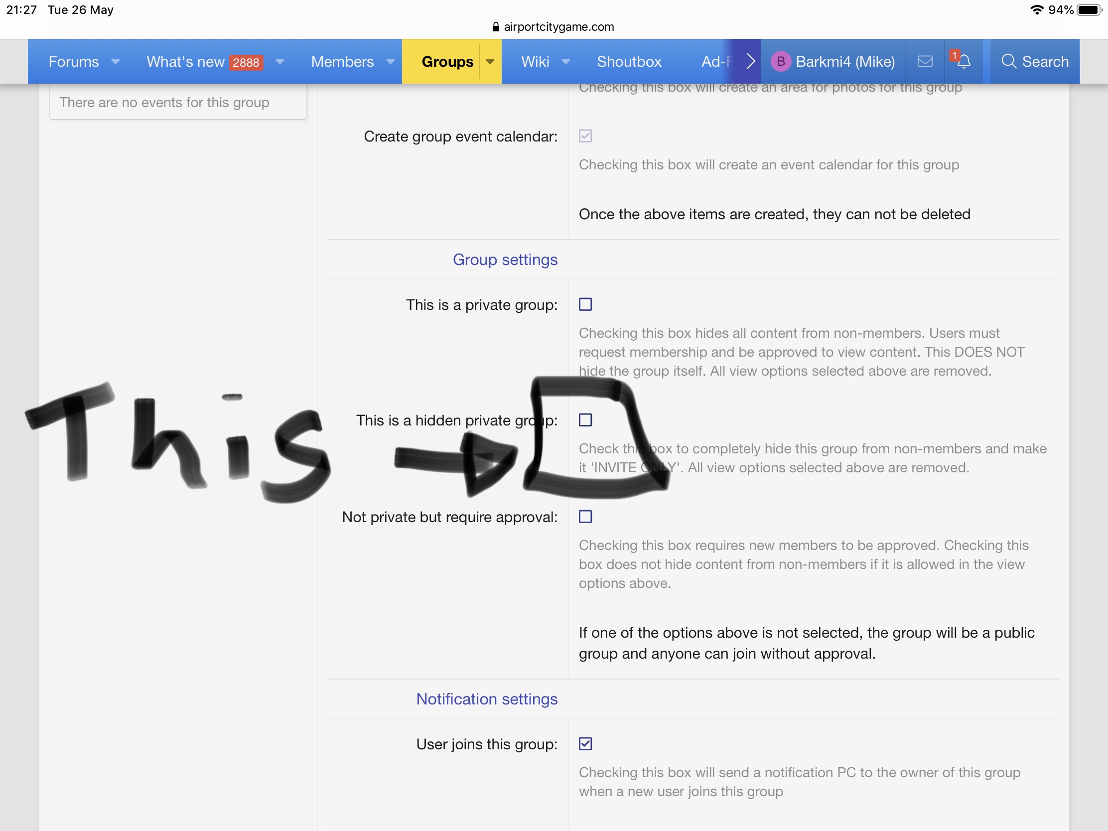The height and width of the screenshot is (831, 1108).
Task: Open Barkmi4 (Mike) account link
Action: pos(845,62)
